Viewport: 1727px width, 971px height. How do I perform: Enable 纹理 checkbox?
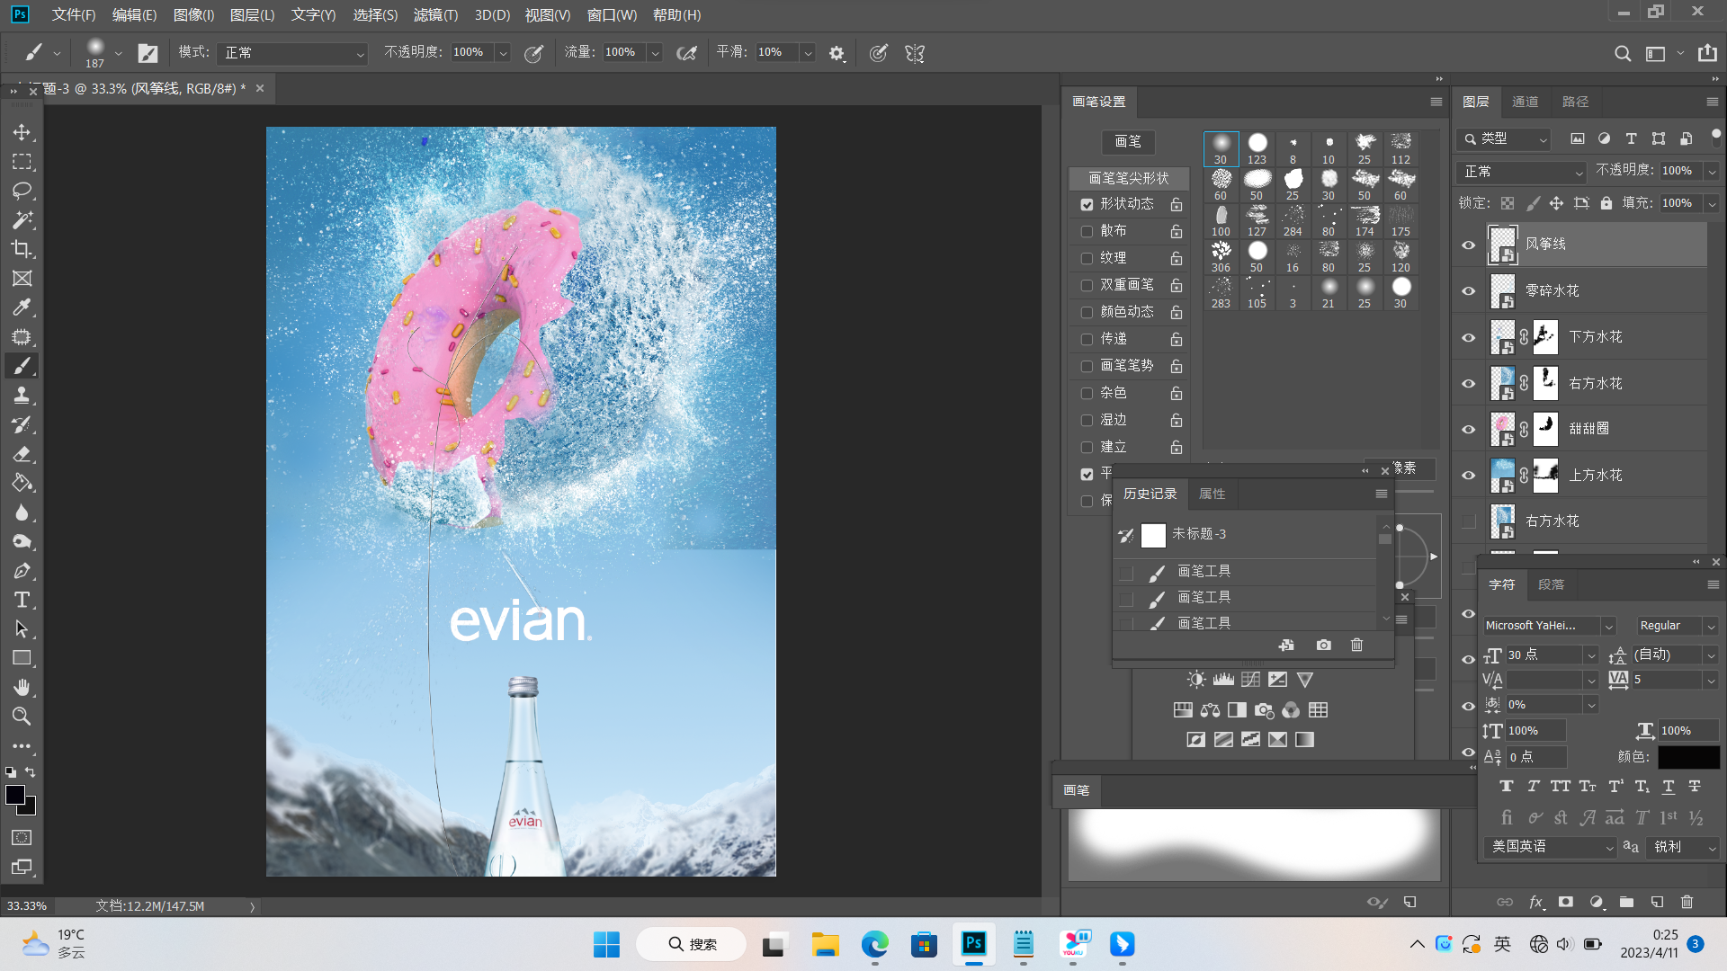(x=1087, y=259)
